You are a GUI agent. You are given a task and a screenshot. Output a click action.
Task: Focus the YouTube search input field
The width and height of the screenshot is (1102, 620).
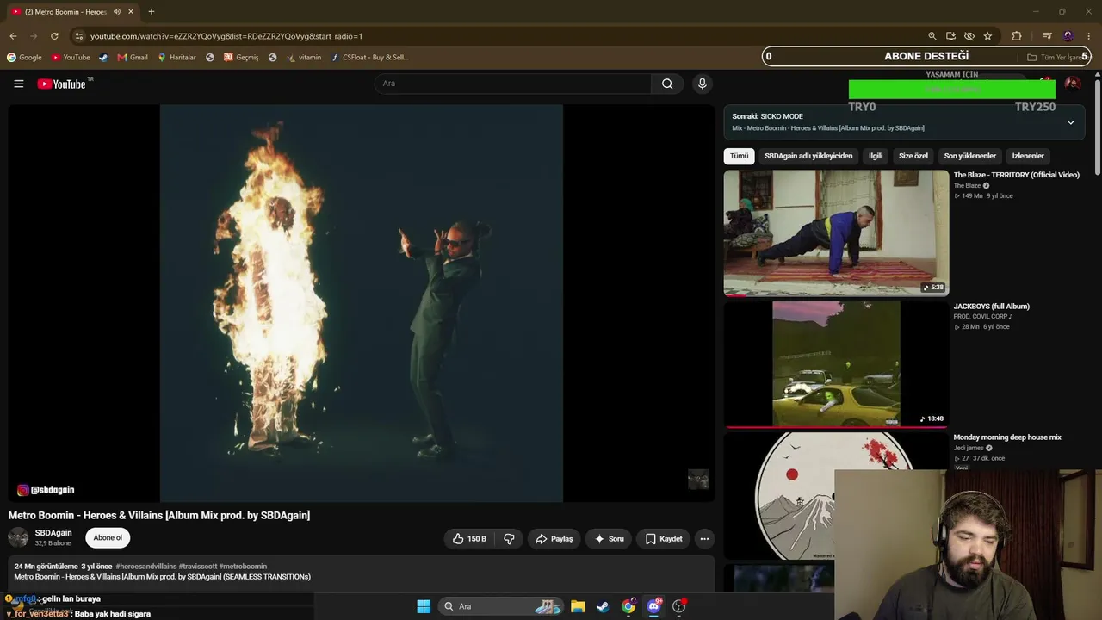tap(512, 84)
